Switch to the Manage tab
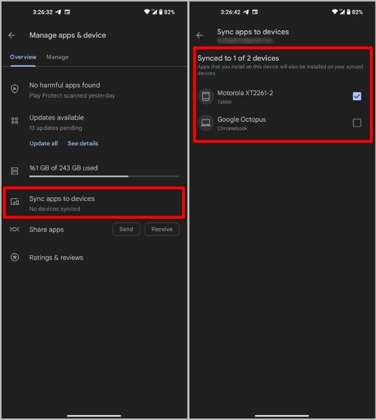Viewport: 376px width, 420px height. (57, 57)
